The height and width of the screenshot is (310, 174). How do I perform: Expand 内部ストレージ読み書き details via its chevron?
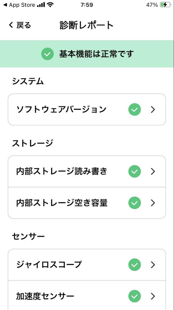tap(153, 171)
